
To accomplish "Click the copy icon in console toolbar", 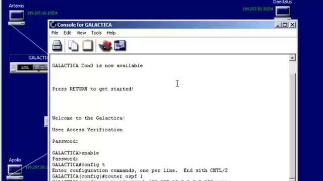I will (x=73, y=45).
